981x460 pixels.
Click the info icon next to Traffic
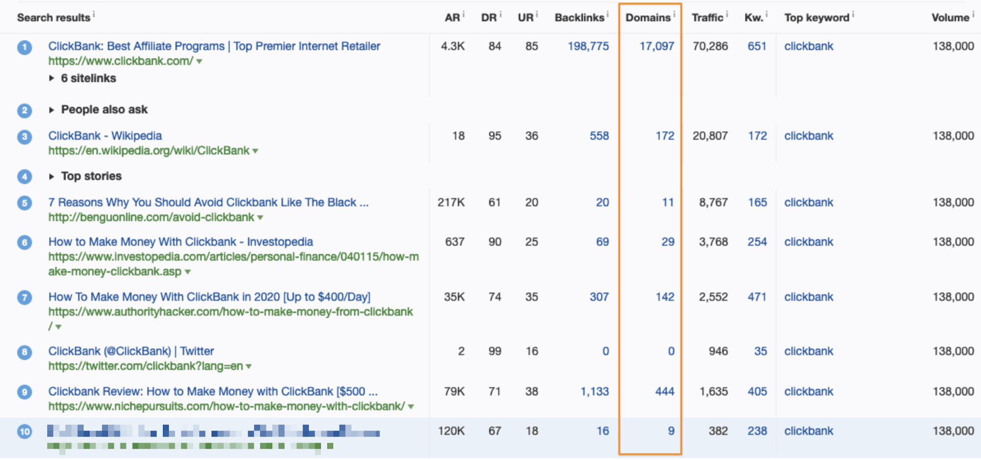coord(727,14)
